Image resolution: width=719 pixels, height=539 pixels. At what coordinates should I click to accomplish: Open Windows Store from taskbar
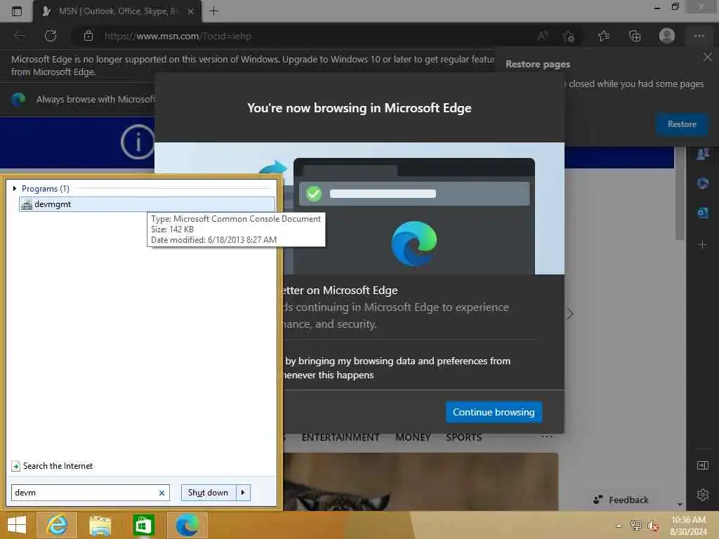click(143, 525)
